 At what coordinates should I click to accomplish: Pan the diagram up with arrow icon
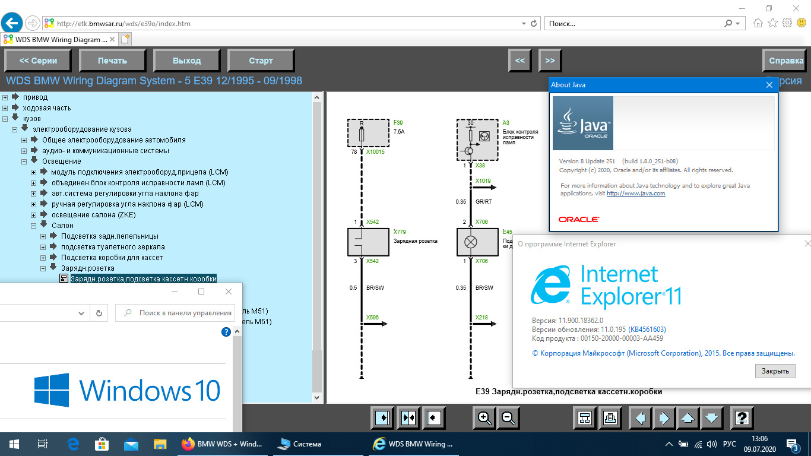[688, 418]
